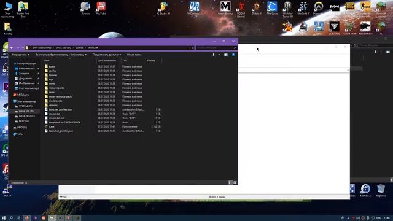Viewport: 393px width, 221px height.
Task: Open the Explorer help icon
Action: coord(233,55)
